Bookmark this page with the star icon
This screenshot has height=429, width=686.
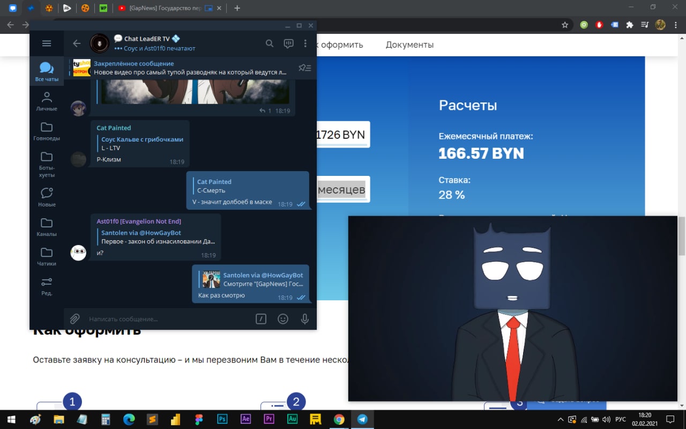pos(565,25)
